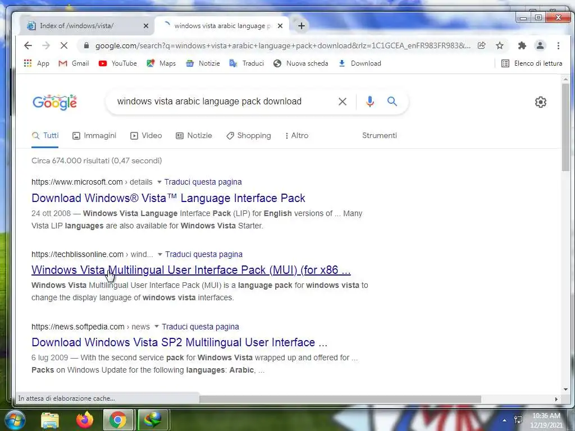Open the Nuova scheda bookmark

301,63
